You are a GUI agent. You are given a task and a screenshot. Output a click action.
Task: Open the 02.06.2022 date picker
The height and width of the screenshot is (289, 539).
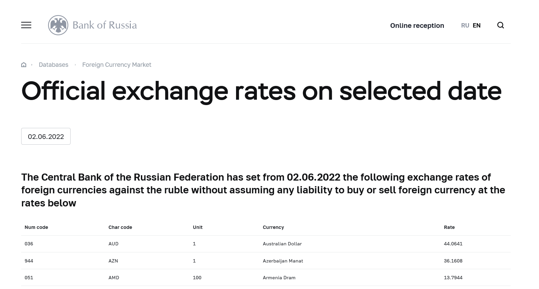pos(46,136)
